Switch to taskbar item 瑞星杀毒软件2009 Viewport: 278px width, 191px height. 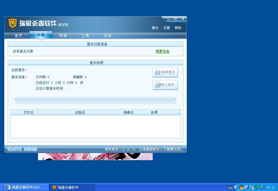click(26, 187)
